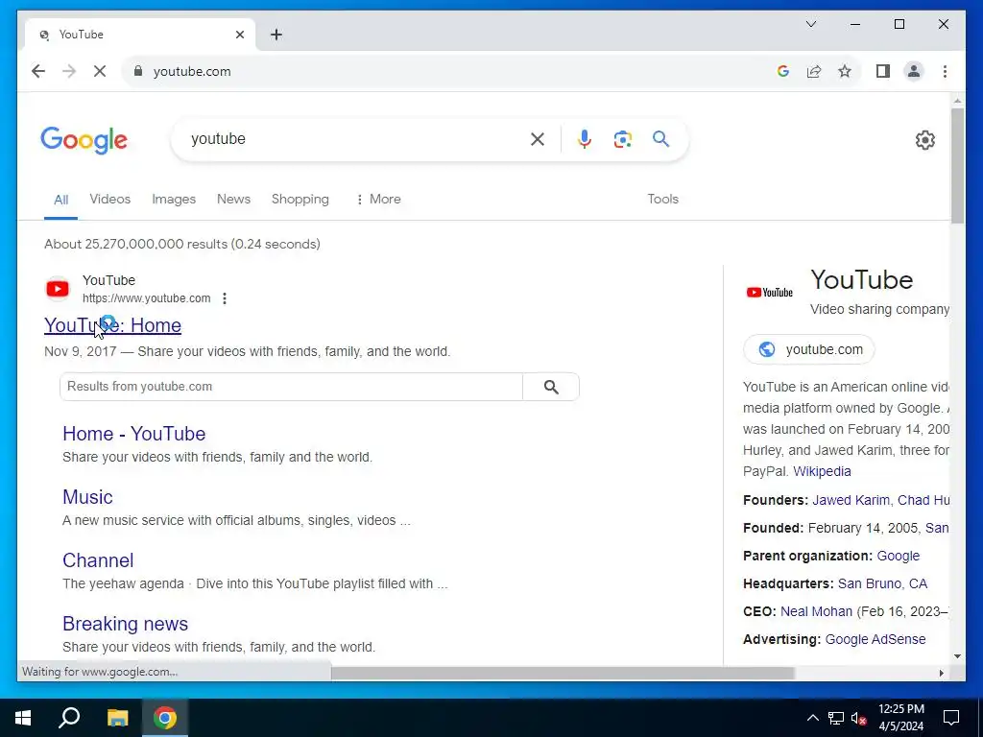This screenshot has height=737, width=983.
Task: Open the Tools options
Action: click(662, 200)
